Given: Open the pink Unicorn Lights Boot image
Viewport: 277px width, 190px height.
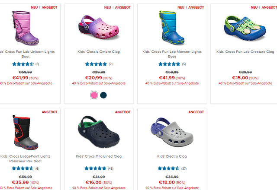Looking at the screenshot, I should [25, 28].
